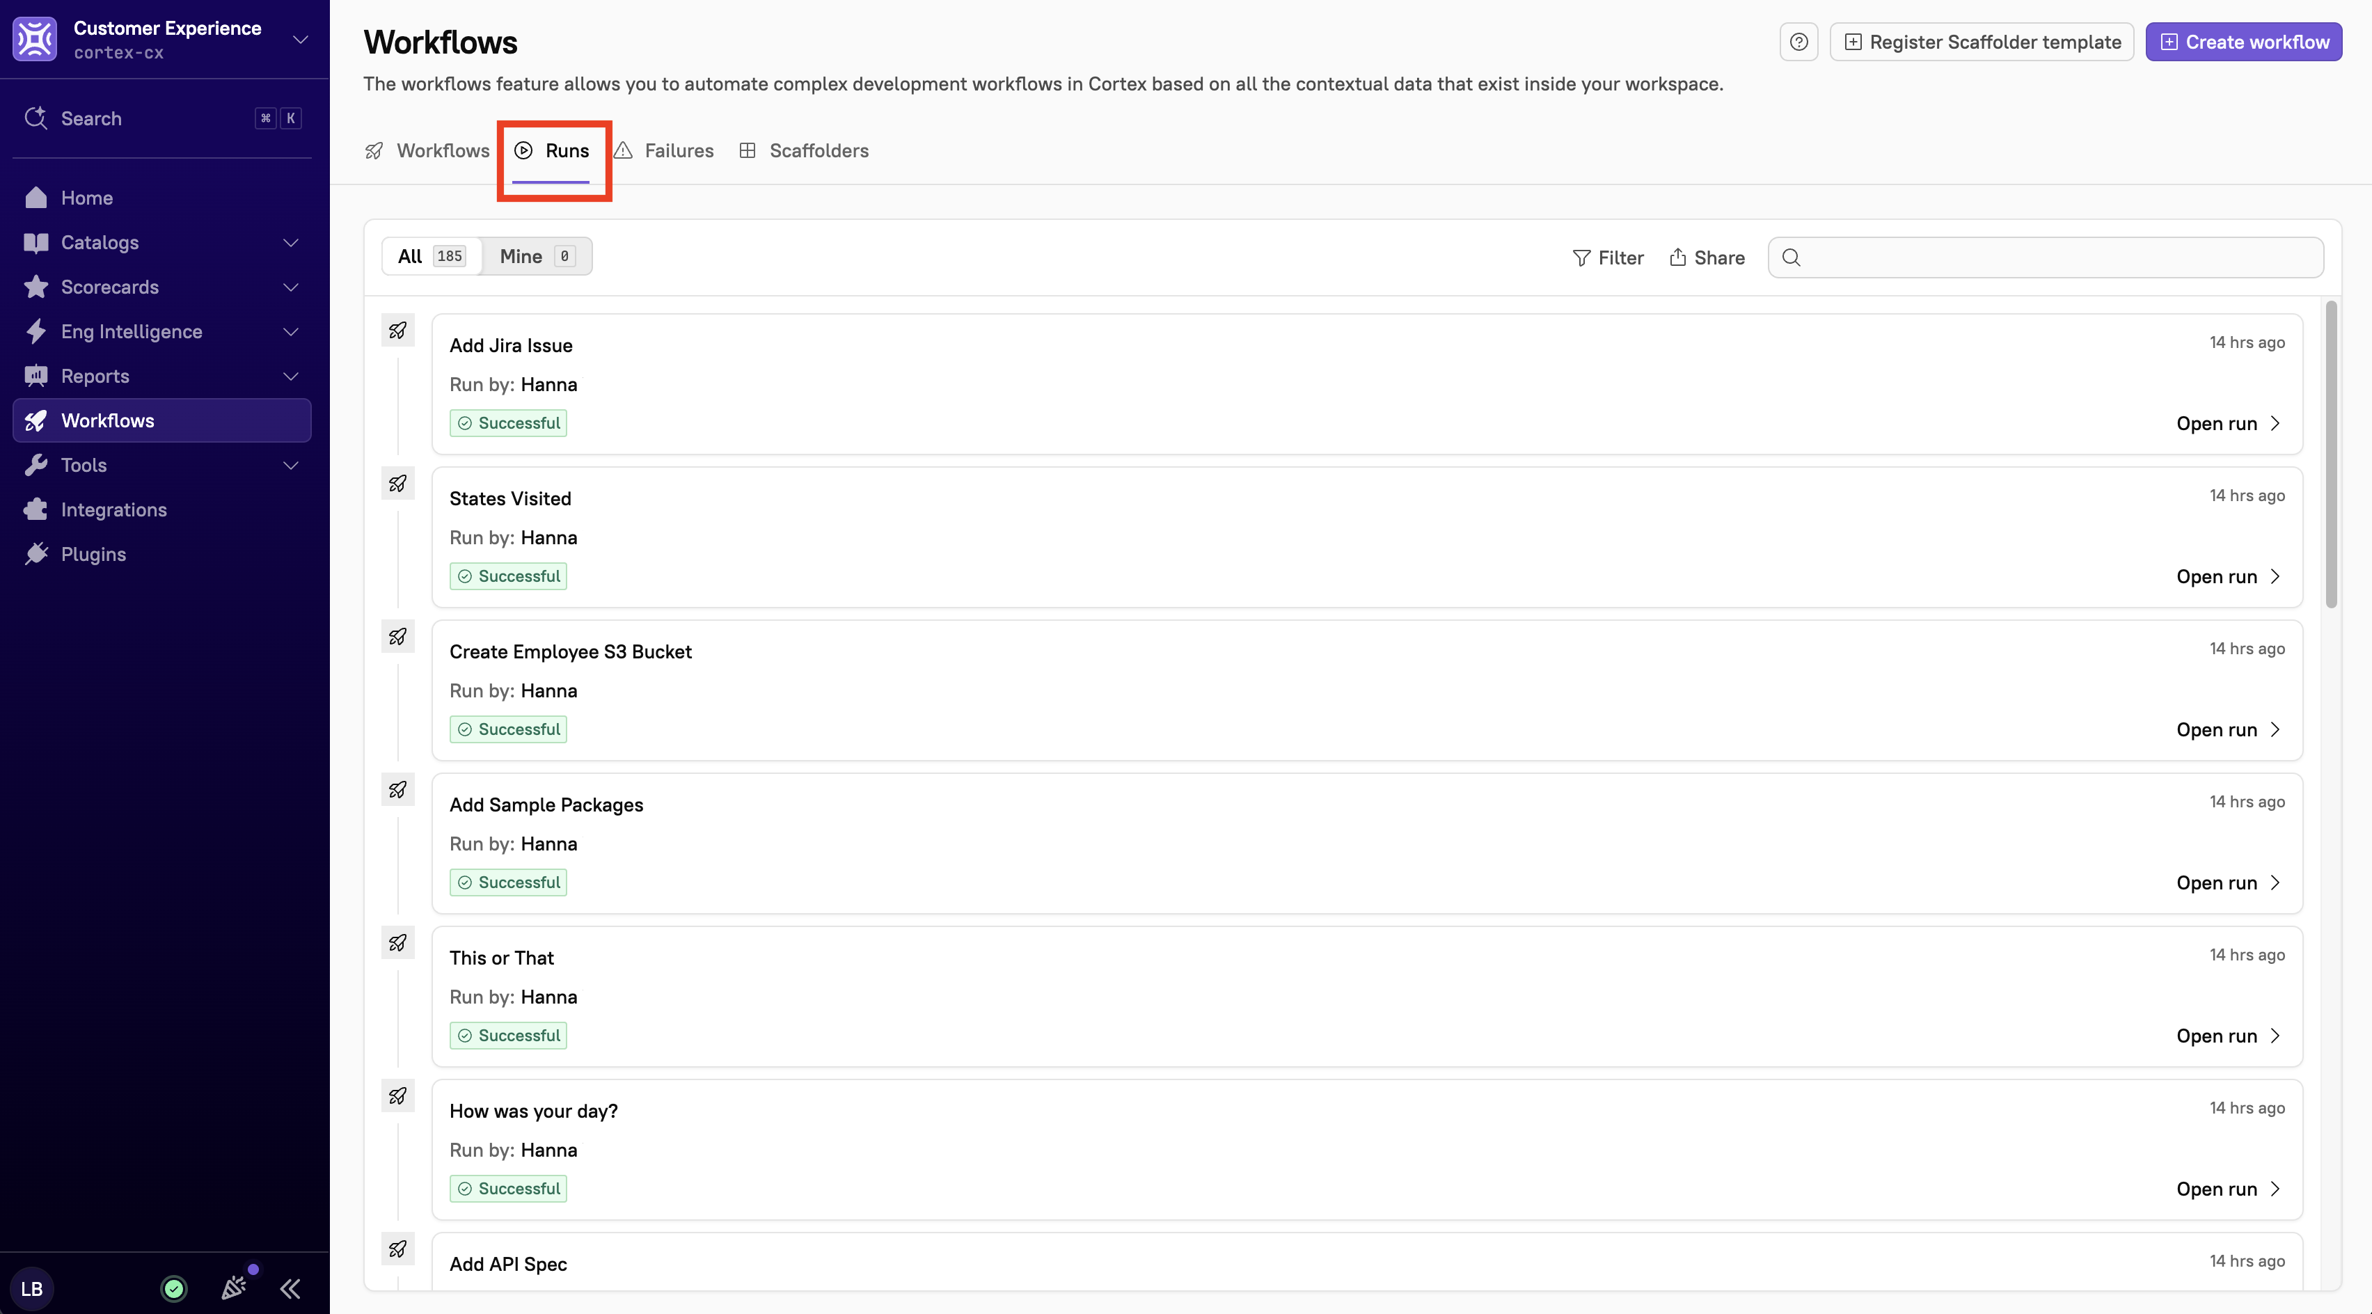The image size is (2372, 1314).
Task: Go to Home in sidebar
Action: [162, 198]
